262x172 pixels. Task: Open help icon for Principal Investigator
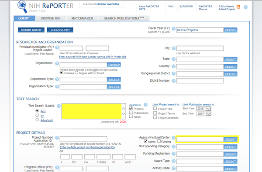(x=57, y=47)
